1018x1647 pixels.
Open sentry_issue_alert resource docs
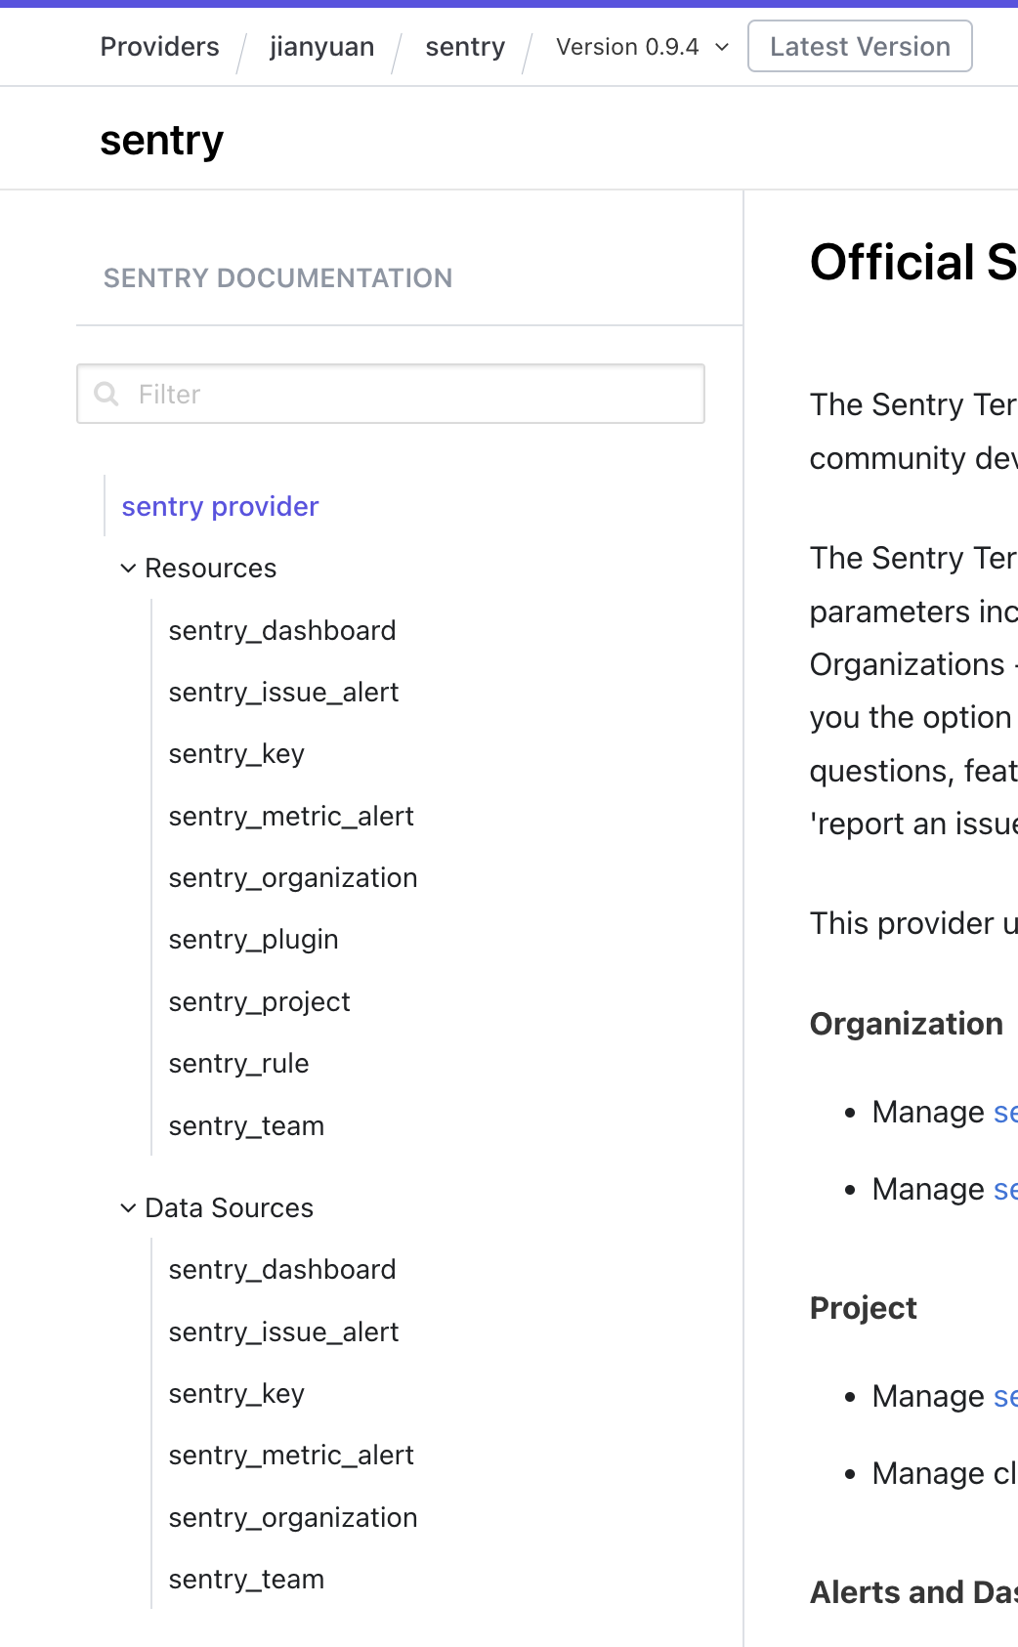coord(283,693)
